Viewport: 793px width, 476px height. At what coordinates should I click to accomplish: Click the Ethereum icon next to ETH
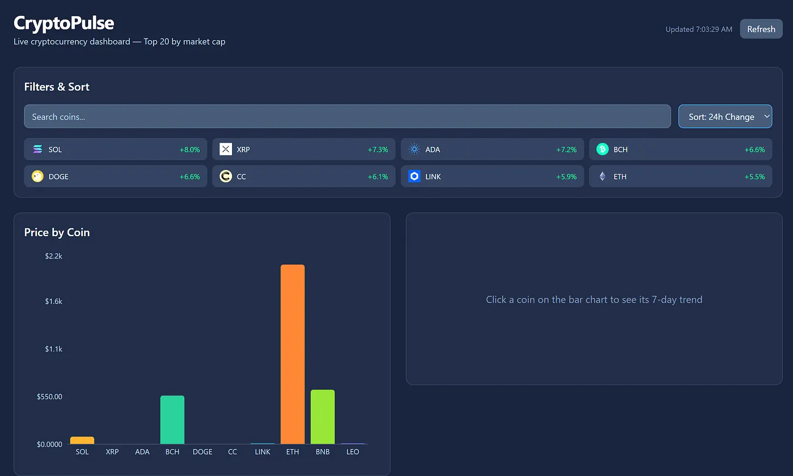pos(602,176)
